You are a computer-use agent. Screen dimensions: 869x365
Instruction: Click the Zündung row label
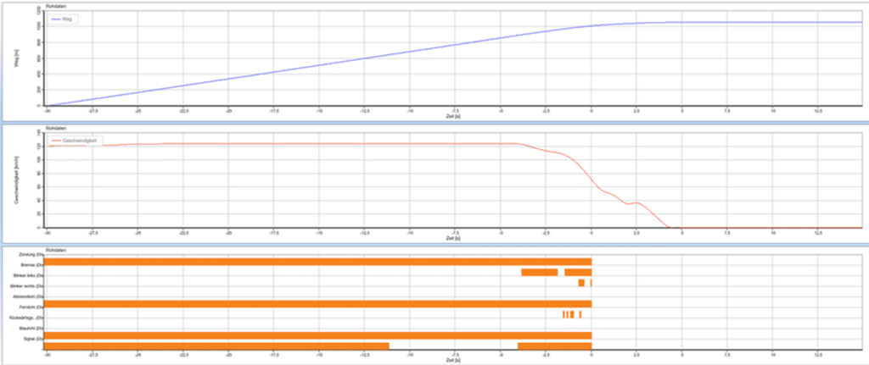[x=32, y=255]
